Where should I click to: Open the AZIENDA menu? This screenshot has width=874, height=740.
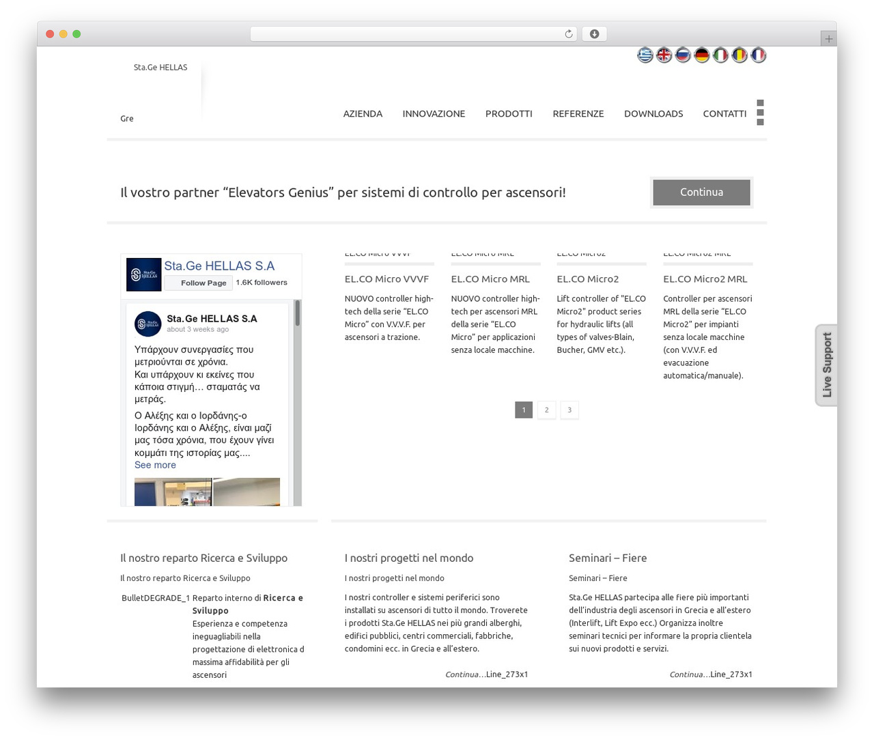click(363, 114)
